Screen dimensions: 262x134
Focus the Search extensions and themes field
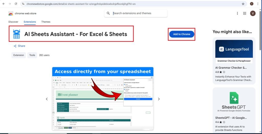tap(136, 13)
